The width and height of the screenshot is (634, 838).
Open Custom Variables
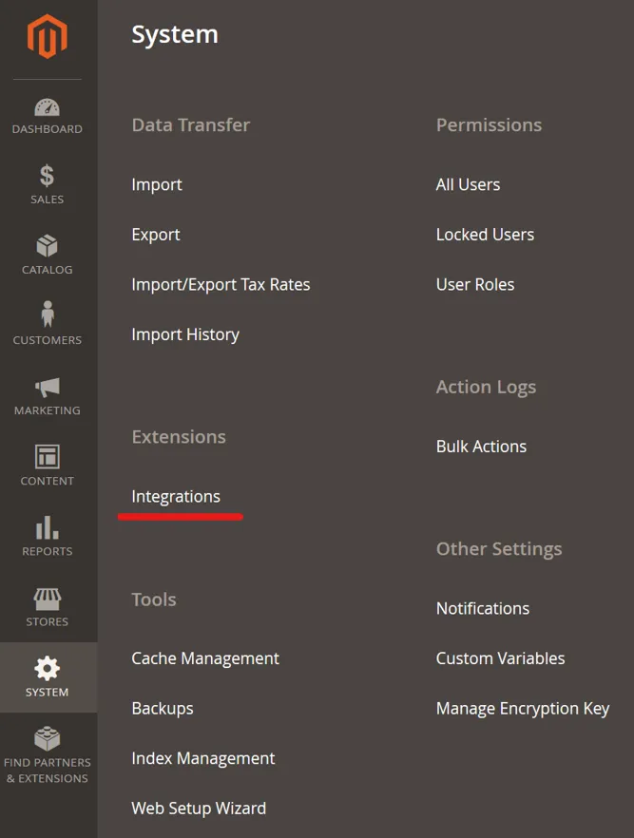pyautogui.click(x=500, y=658)
